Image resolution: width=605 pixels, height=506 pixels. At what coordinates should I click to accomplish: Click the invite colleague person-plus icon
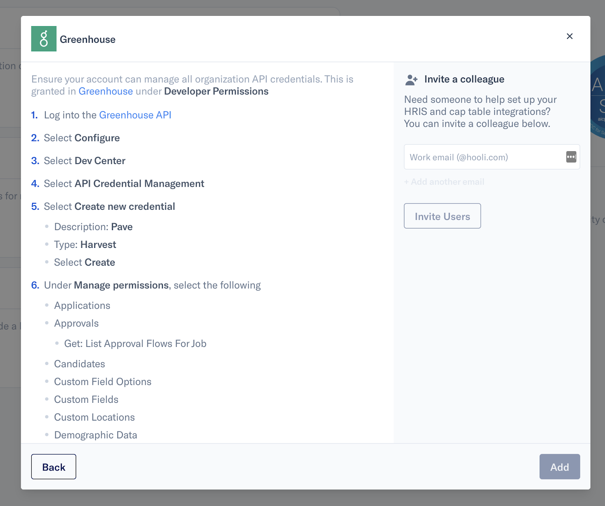(411, 80)
